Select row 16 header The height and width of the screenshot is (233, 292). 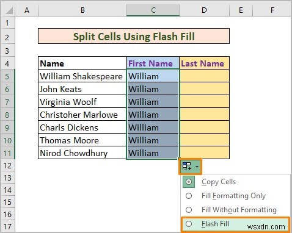click(x=8, y=214)
